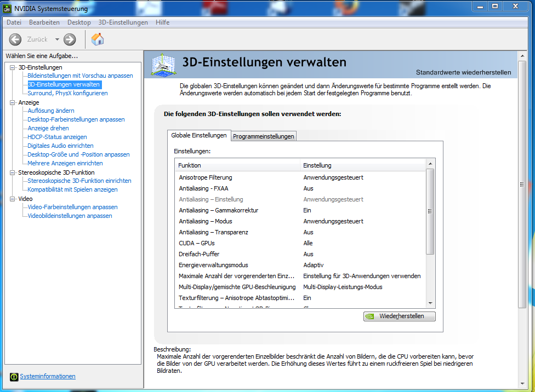Click the settings list scroll-down arrow
The height and width of the screenshot is (392, 535).
tap(430, 303)
